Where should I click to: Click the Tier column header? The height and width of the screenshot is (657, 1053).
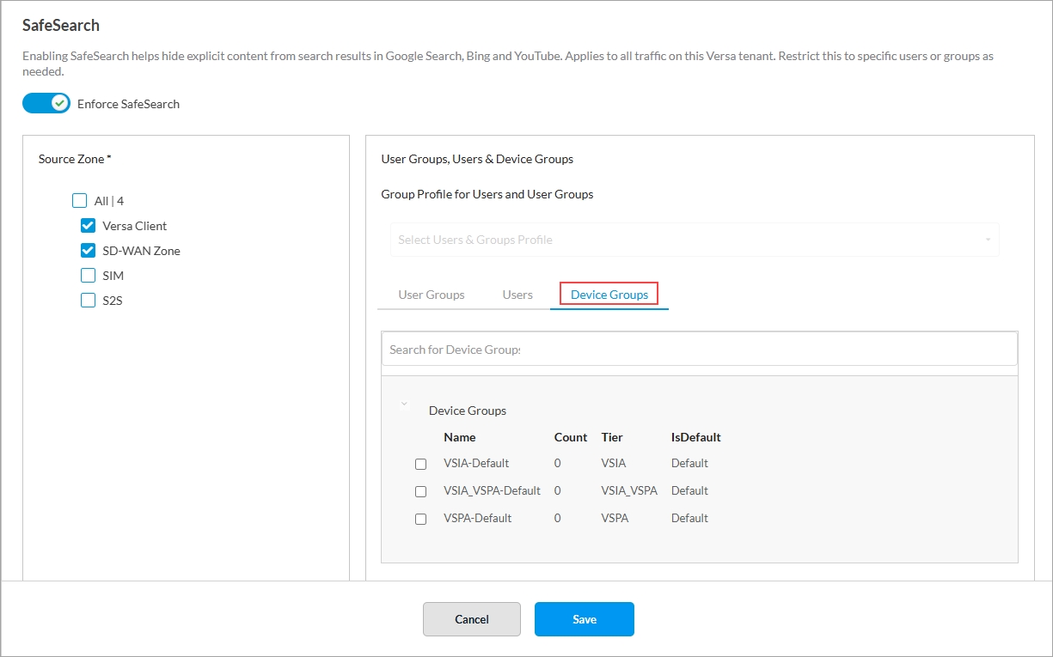click(612, 437)
